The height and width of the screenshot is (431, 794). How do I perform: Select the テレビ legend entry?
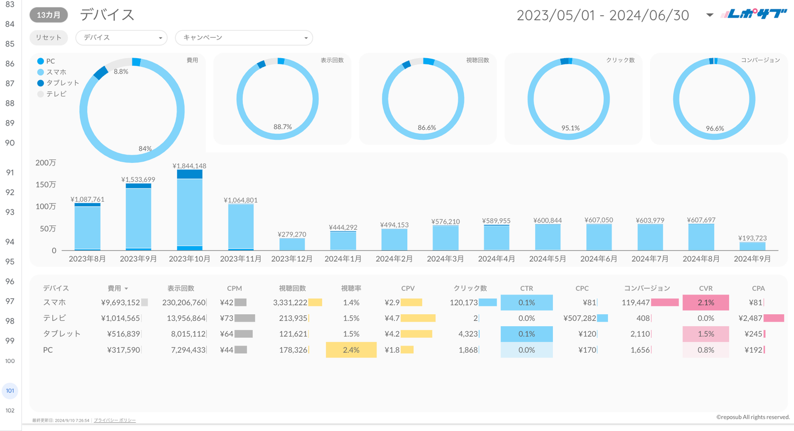pos(52,94)
